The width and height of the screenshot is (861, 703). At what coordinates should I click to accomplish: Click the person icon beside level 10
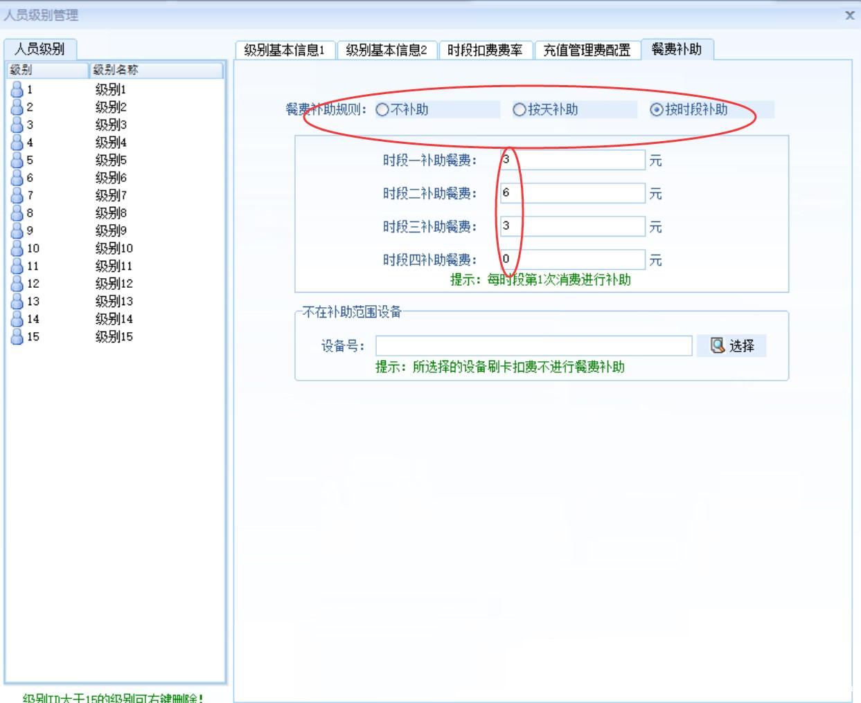pyautogui.click(x=17, y=248)
